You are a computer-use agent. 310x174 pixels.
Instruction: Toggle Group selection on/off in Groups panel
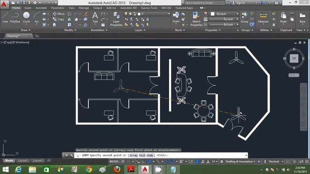[252, 25]
